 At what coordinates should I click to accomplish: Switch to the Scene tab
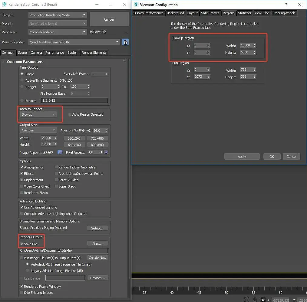(22, 53)
